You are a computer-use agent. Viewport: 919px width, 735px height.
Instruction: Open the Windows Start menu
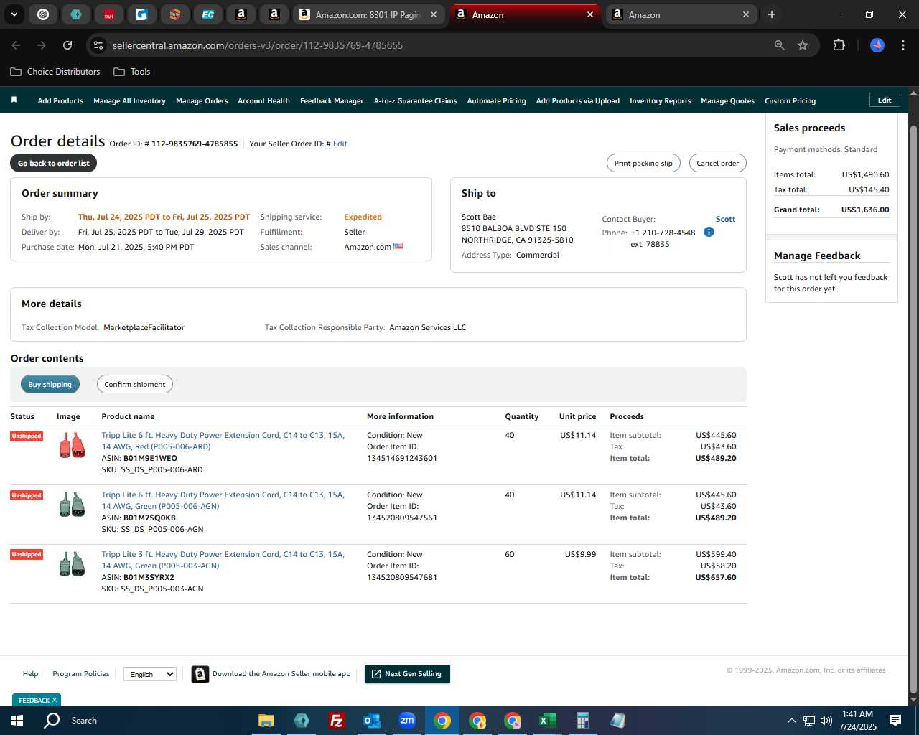(17, 720)
